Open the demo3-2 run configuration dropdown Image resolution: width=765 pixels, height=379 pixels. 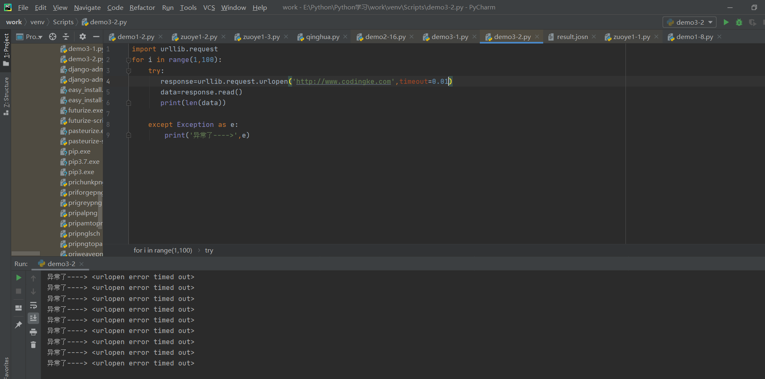[x=690, y=22]
